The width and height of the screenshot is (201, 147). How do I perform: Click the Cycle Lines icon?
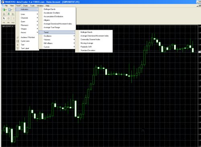[18, 41]
